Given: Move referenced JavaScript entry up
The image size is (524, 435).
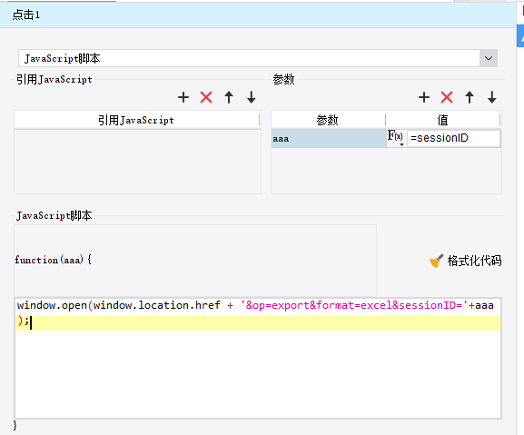Looking at the screenshot, I should pos(229,97).
